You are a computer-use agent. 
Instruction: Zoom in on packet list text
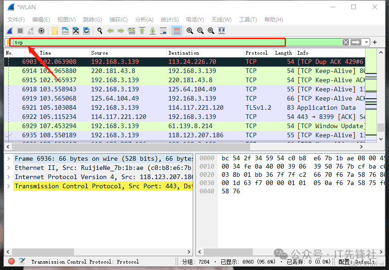tap(189, 31)
